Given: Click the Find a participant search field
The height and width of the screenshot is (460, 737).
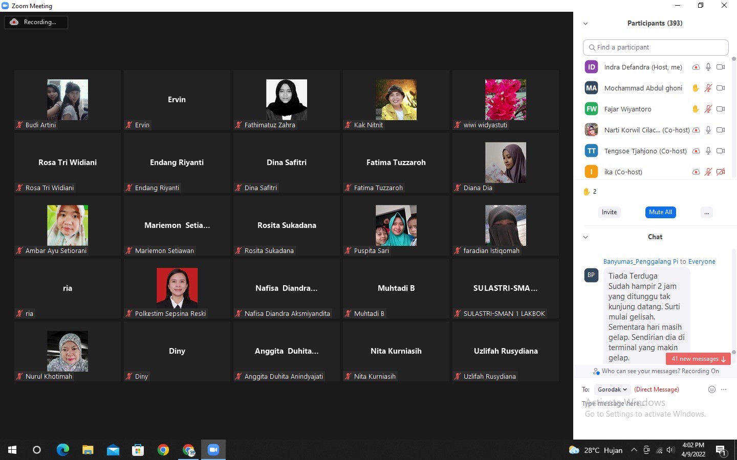Looking at the screenshot, I should [x=656, y=47].
